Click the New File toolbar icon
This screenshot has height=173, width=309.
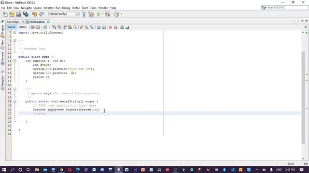point(5,14)
